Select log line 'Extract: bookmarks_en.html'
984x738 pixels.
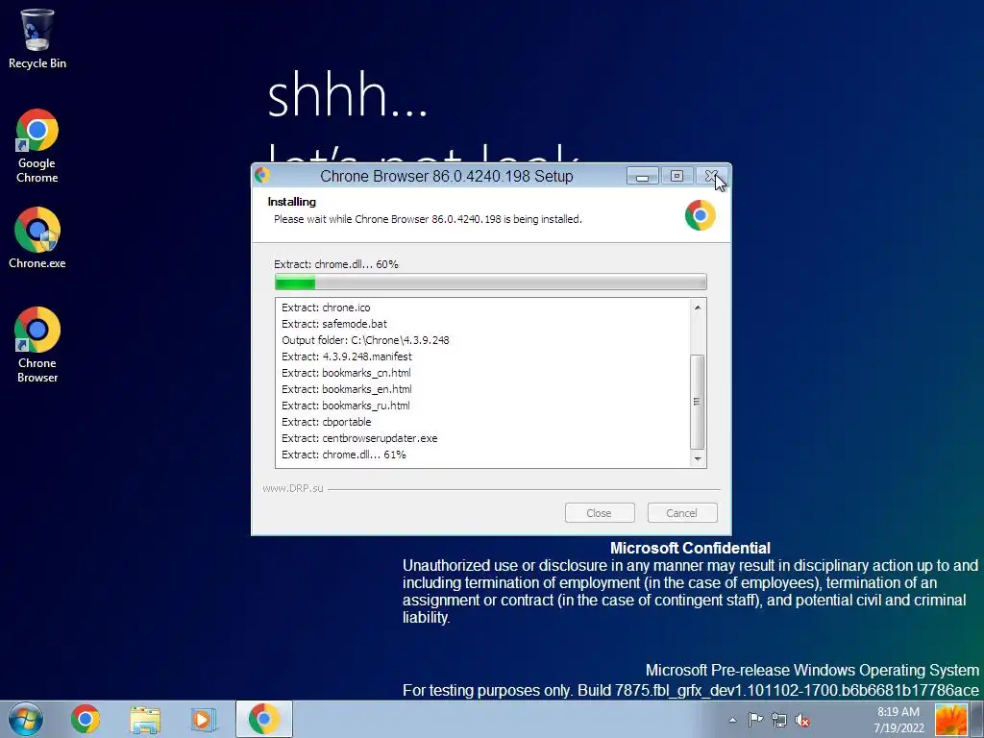point(346,389)
